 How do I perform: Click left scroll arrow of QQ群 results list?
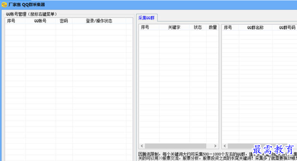[x=225, y=146]
